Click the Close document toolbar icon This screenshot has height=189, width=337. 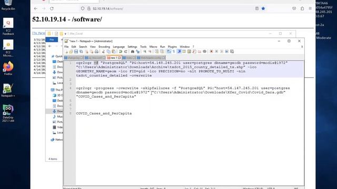(x=86, y=51)
